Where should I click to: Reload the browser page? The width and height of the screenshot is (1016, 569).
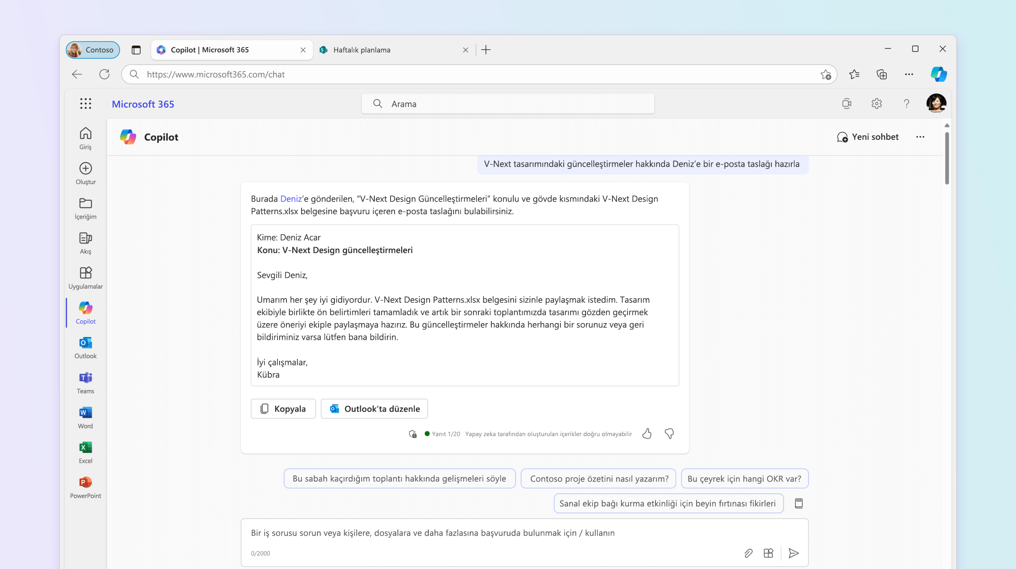point(104,74)
